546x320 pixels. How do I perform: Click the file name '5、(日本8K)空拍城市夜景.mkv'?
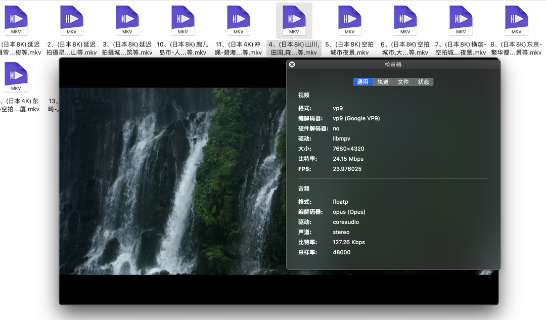[350, 49]
